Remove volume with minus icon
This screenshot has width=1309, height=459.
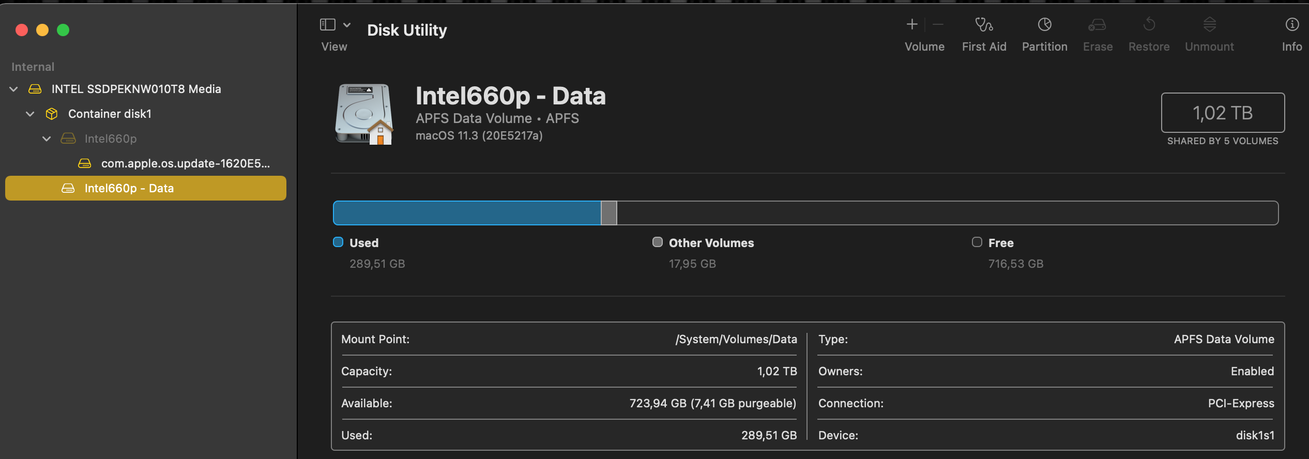938,25
